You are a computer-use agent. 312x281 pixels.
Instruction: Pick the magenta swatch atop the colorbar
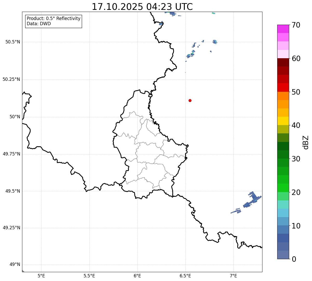(x=283, y=29)
